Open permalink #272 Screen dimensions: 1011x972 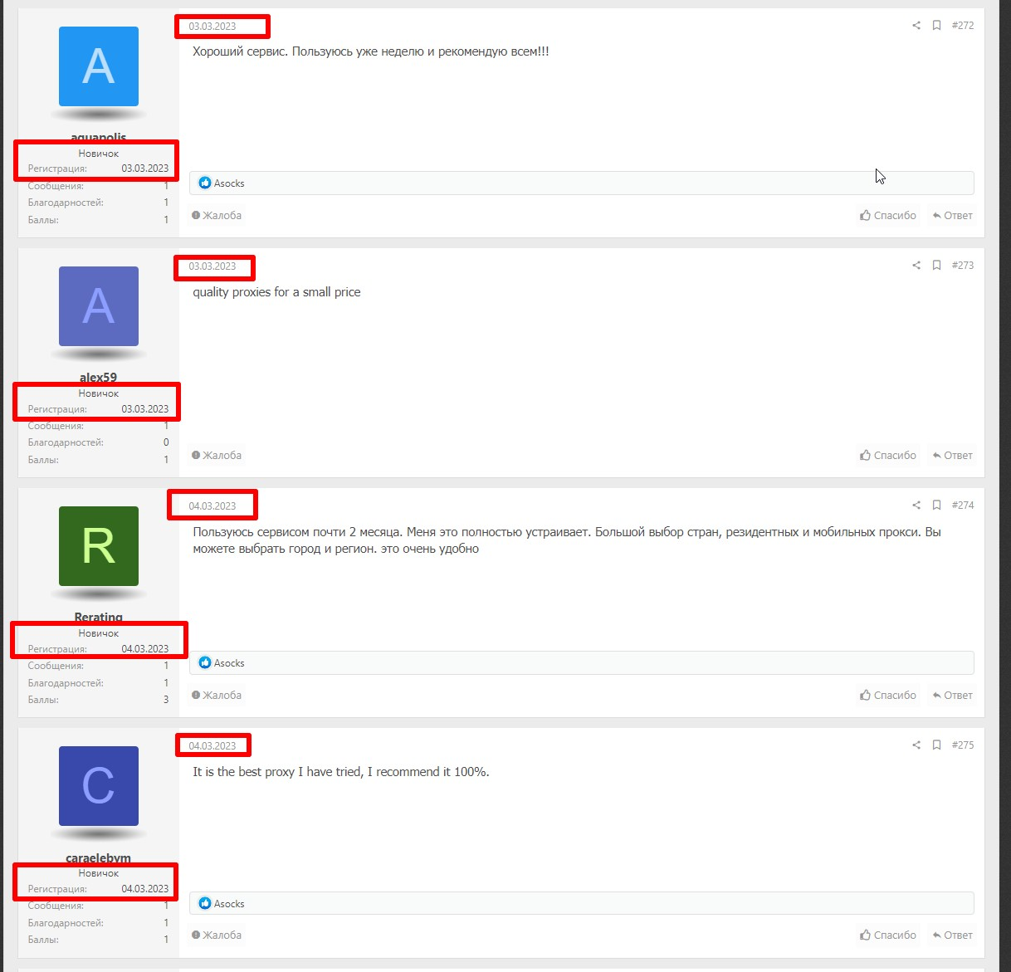coord(963,26)
